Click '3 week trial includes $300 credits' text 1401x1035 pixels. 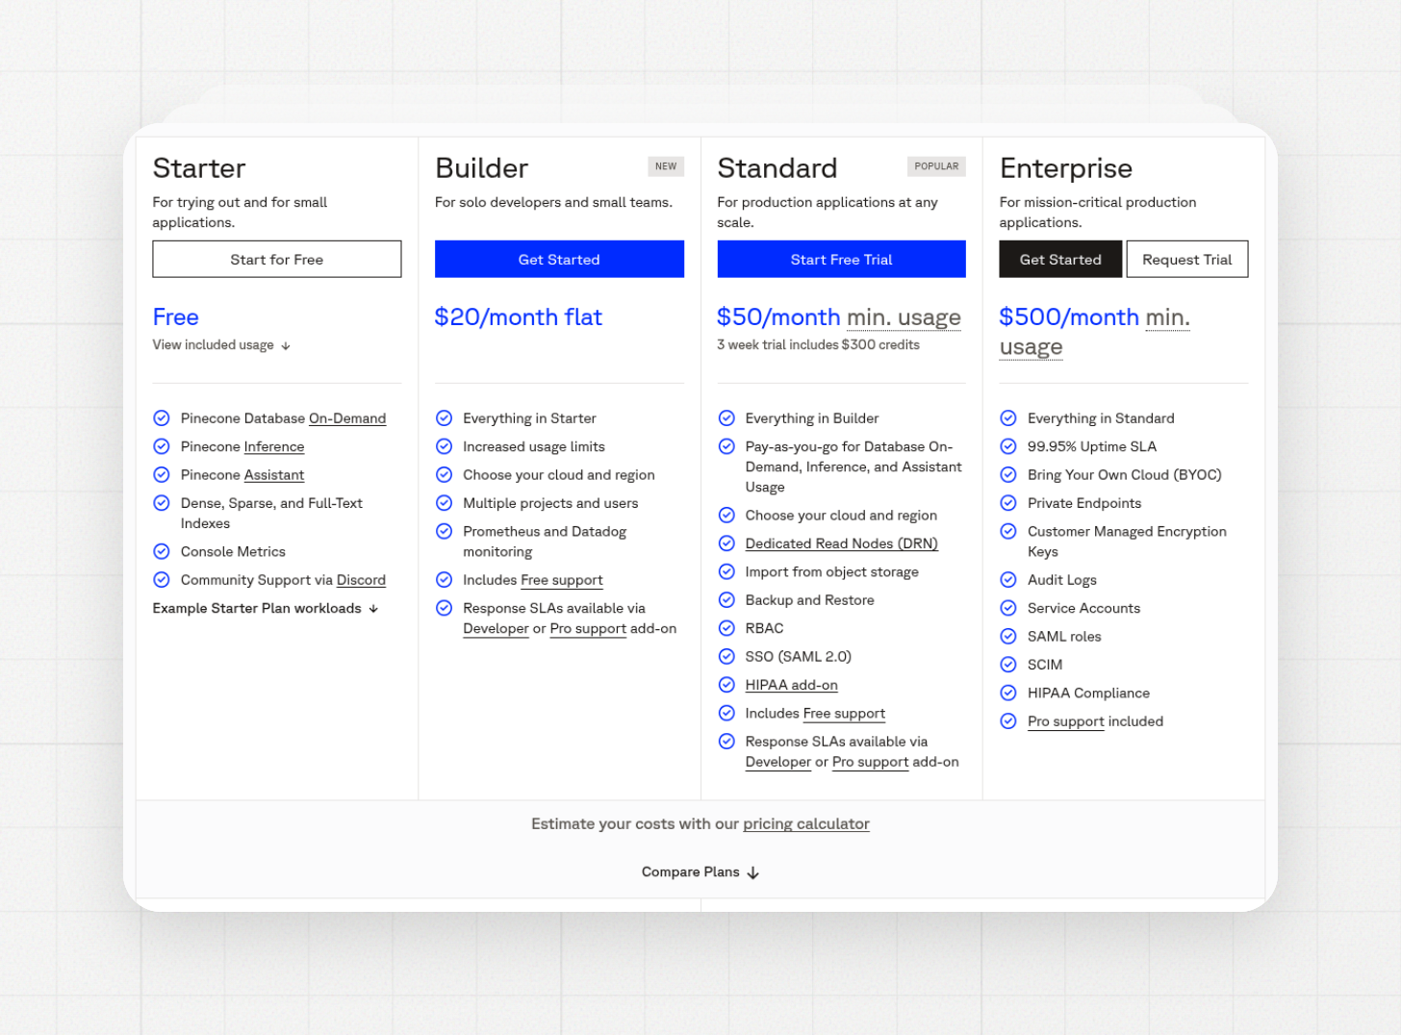point(818,345)
